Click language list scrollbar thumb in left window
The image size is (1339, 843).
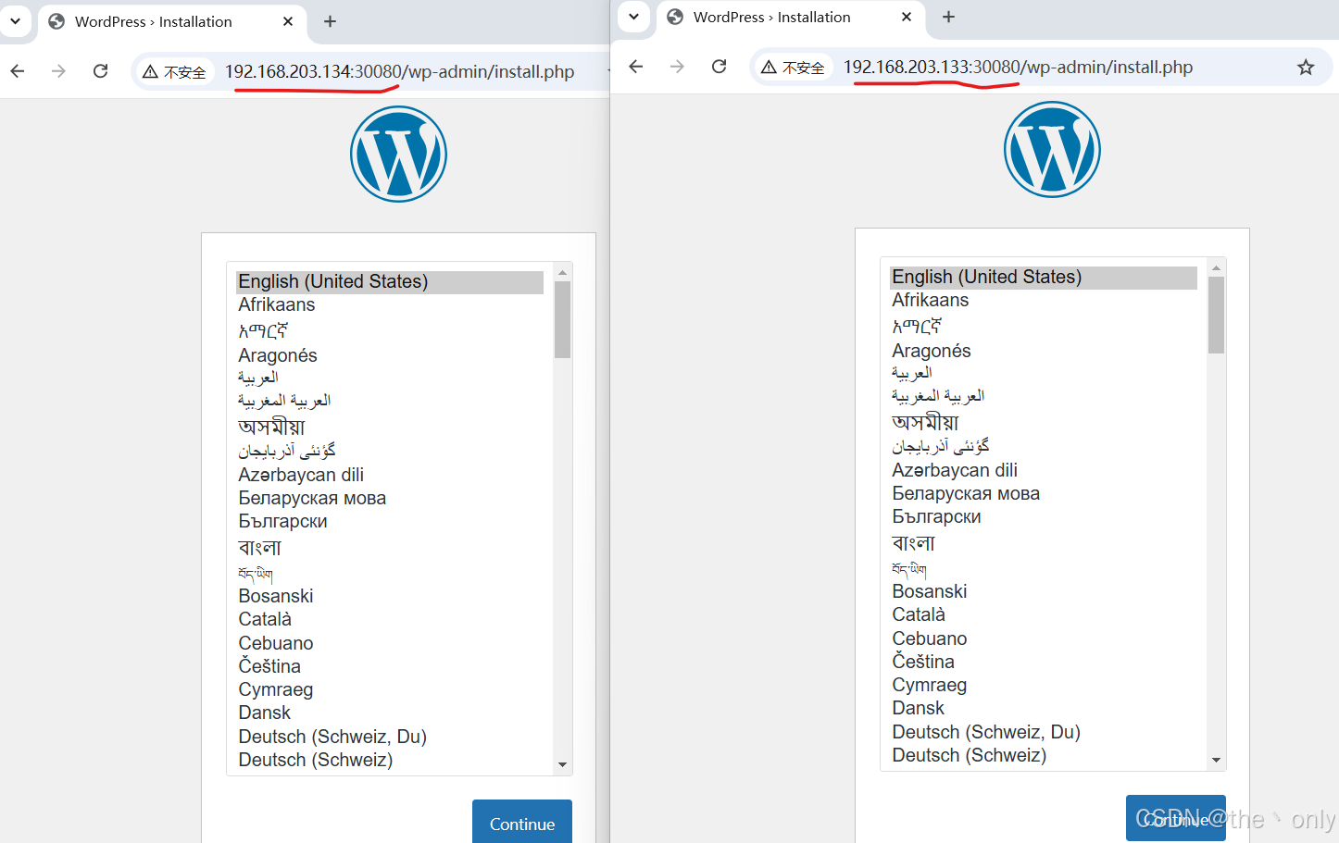562,319
